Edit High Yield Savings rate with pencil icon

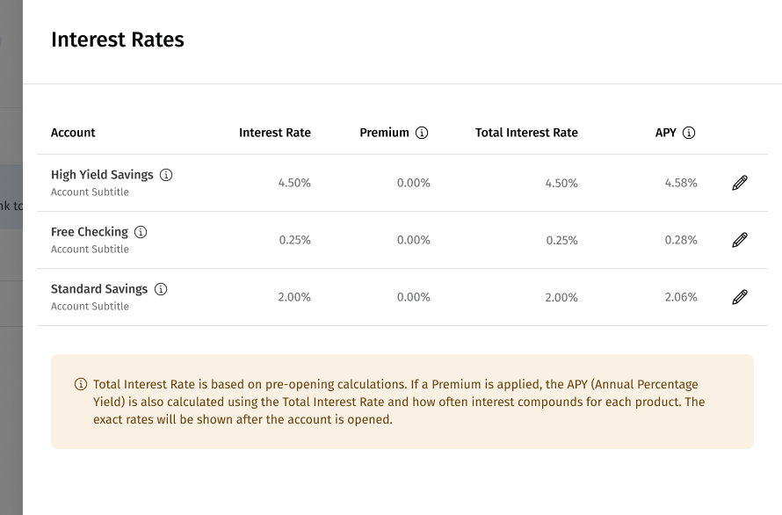click(x=740, y=183)
